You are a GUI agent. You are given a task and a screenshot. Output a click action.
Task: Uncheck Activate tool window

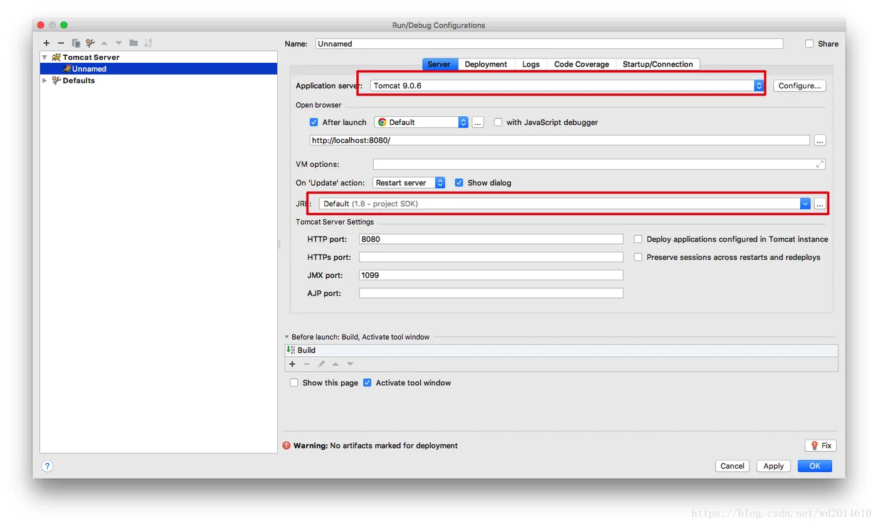coord(368,383)
